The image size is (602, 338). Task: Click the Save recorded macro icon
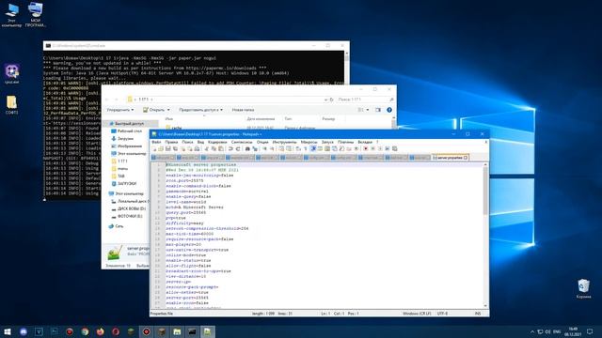395,148
